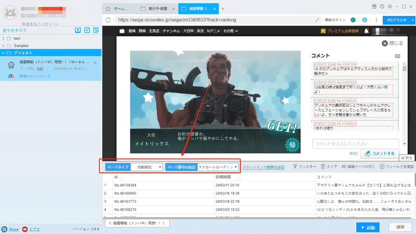Open the three-dot more options menu

376,20
